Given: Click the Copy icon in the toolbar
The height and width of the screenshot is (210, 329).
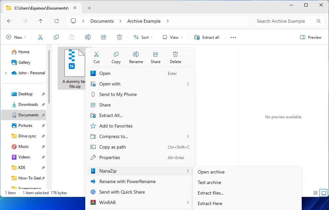Looking at the screenshot, I should (x=56, y=37).
